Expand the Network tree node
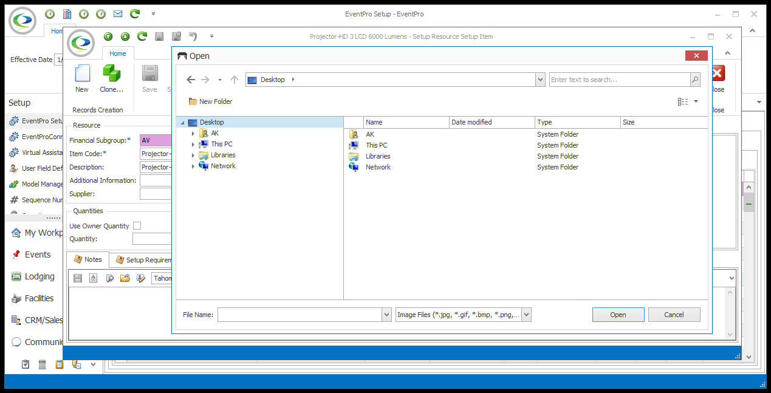Viewport: 771px width, 393px height. pyautogui.click(x=193, y=166)
